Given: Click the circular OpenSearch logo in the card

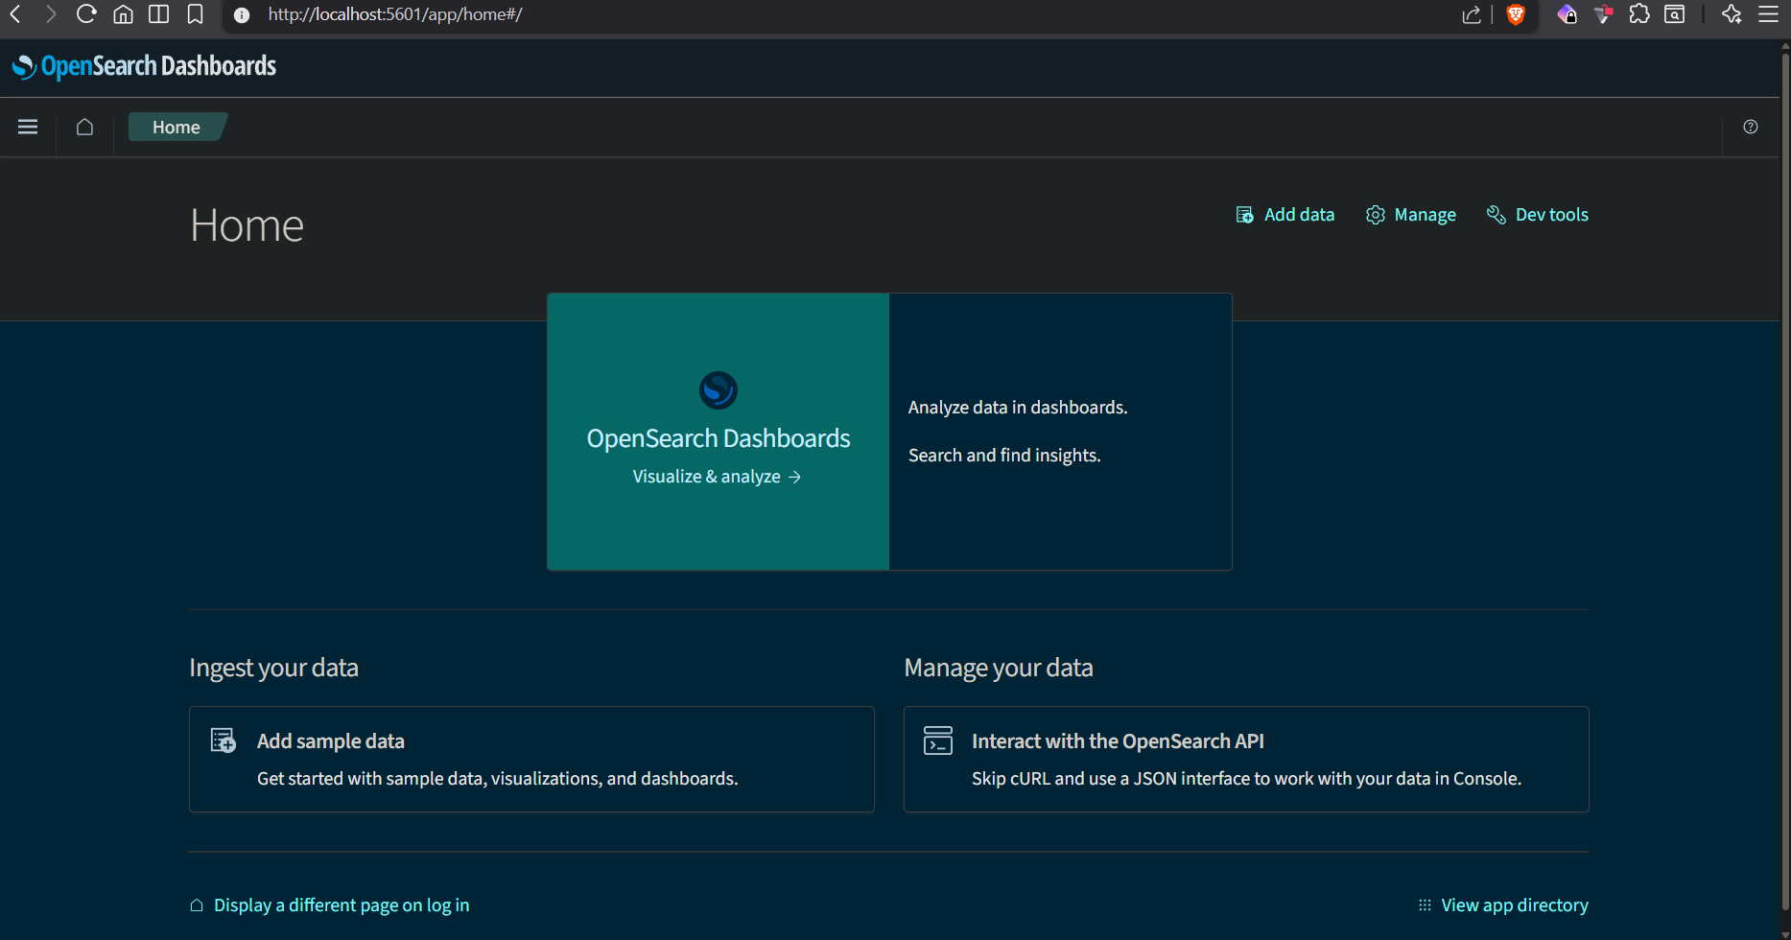Looking at the screenshot, I should pos(719,390).
